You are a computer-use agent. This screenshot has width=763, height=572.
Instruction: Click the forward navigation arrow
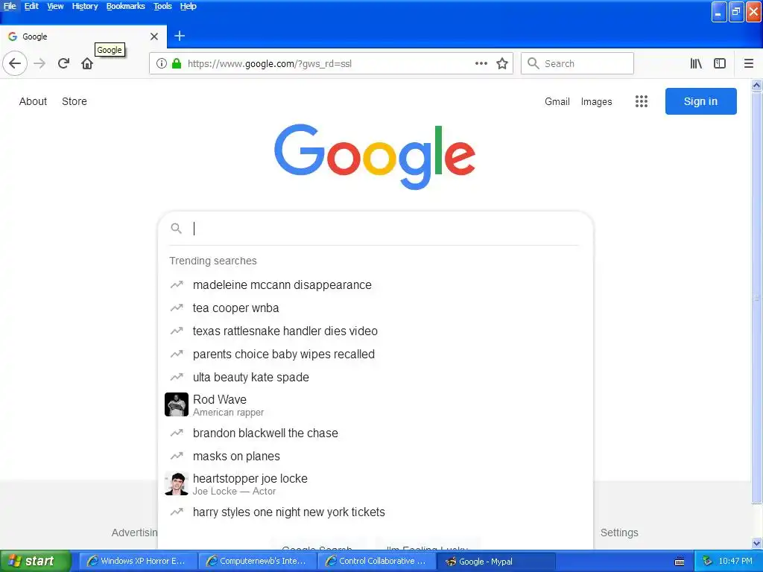pyautogui.click(x=39, y=63)
